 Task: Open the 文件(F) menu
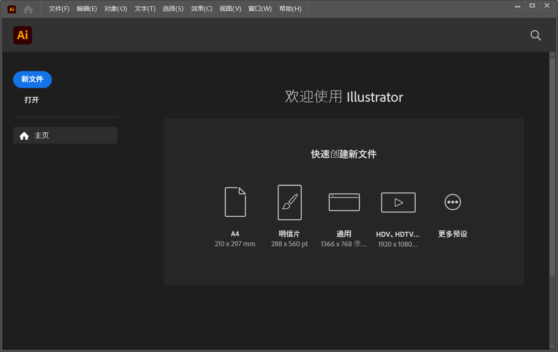click(59, 9)
